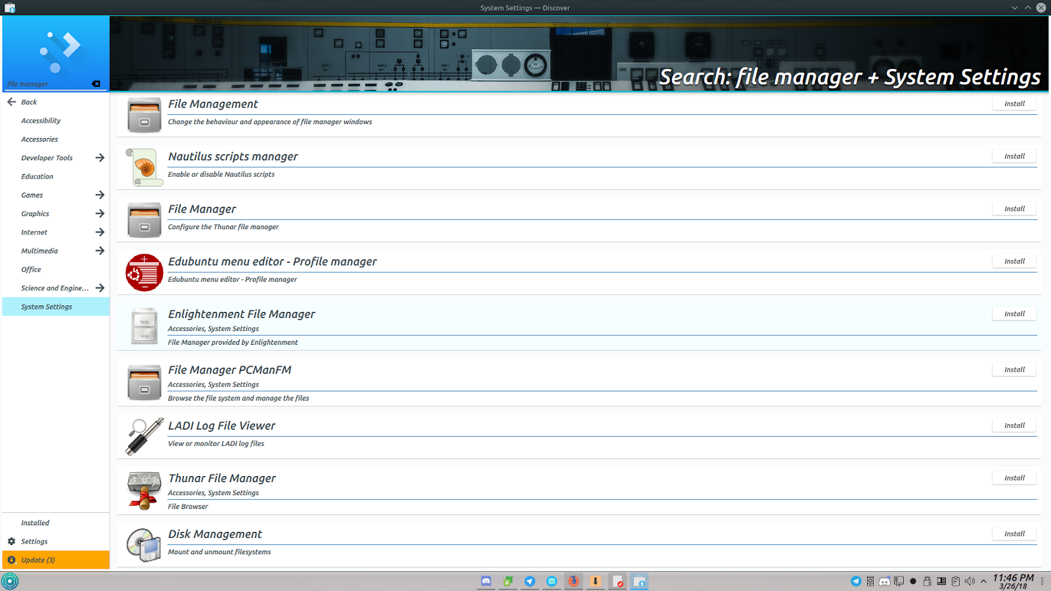Image resolution: width=1051 pixels, height=591 pixels.
Task: Launch Discord from the taskbar
Action: 485,581
